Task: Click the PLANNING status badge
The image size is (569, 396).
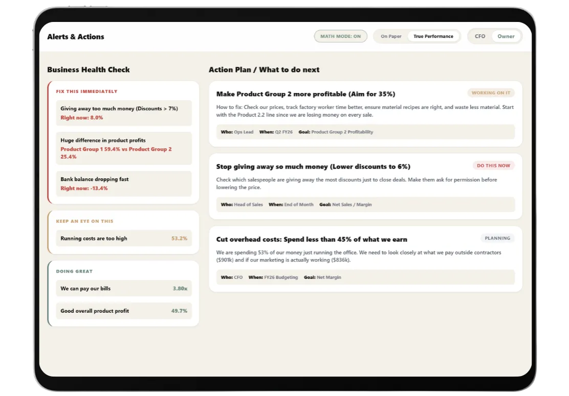Action: [497, 238]
